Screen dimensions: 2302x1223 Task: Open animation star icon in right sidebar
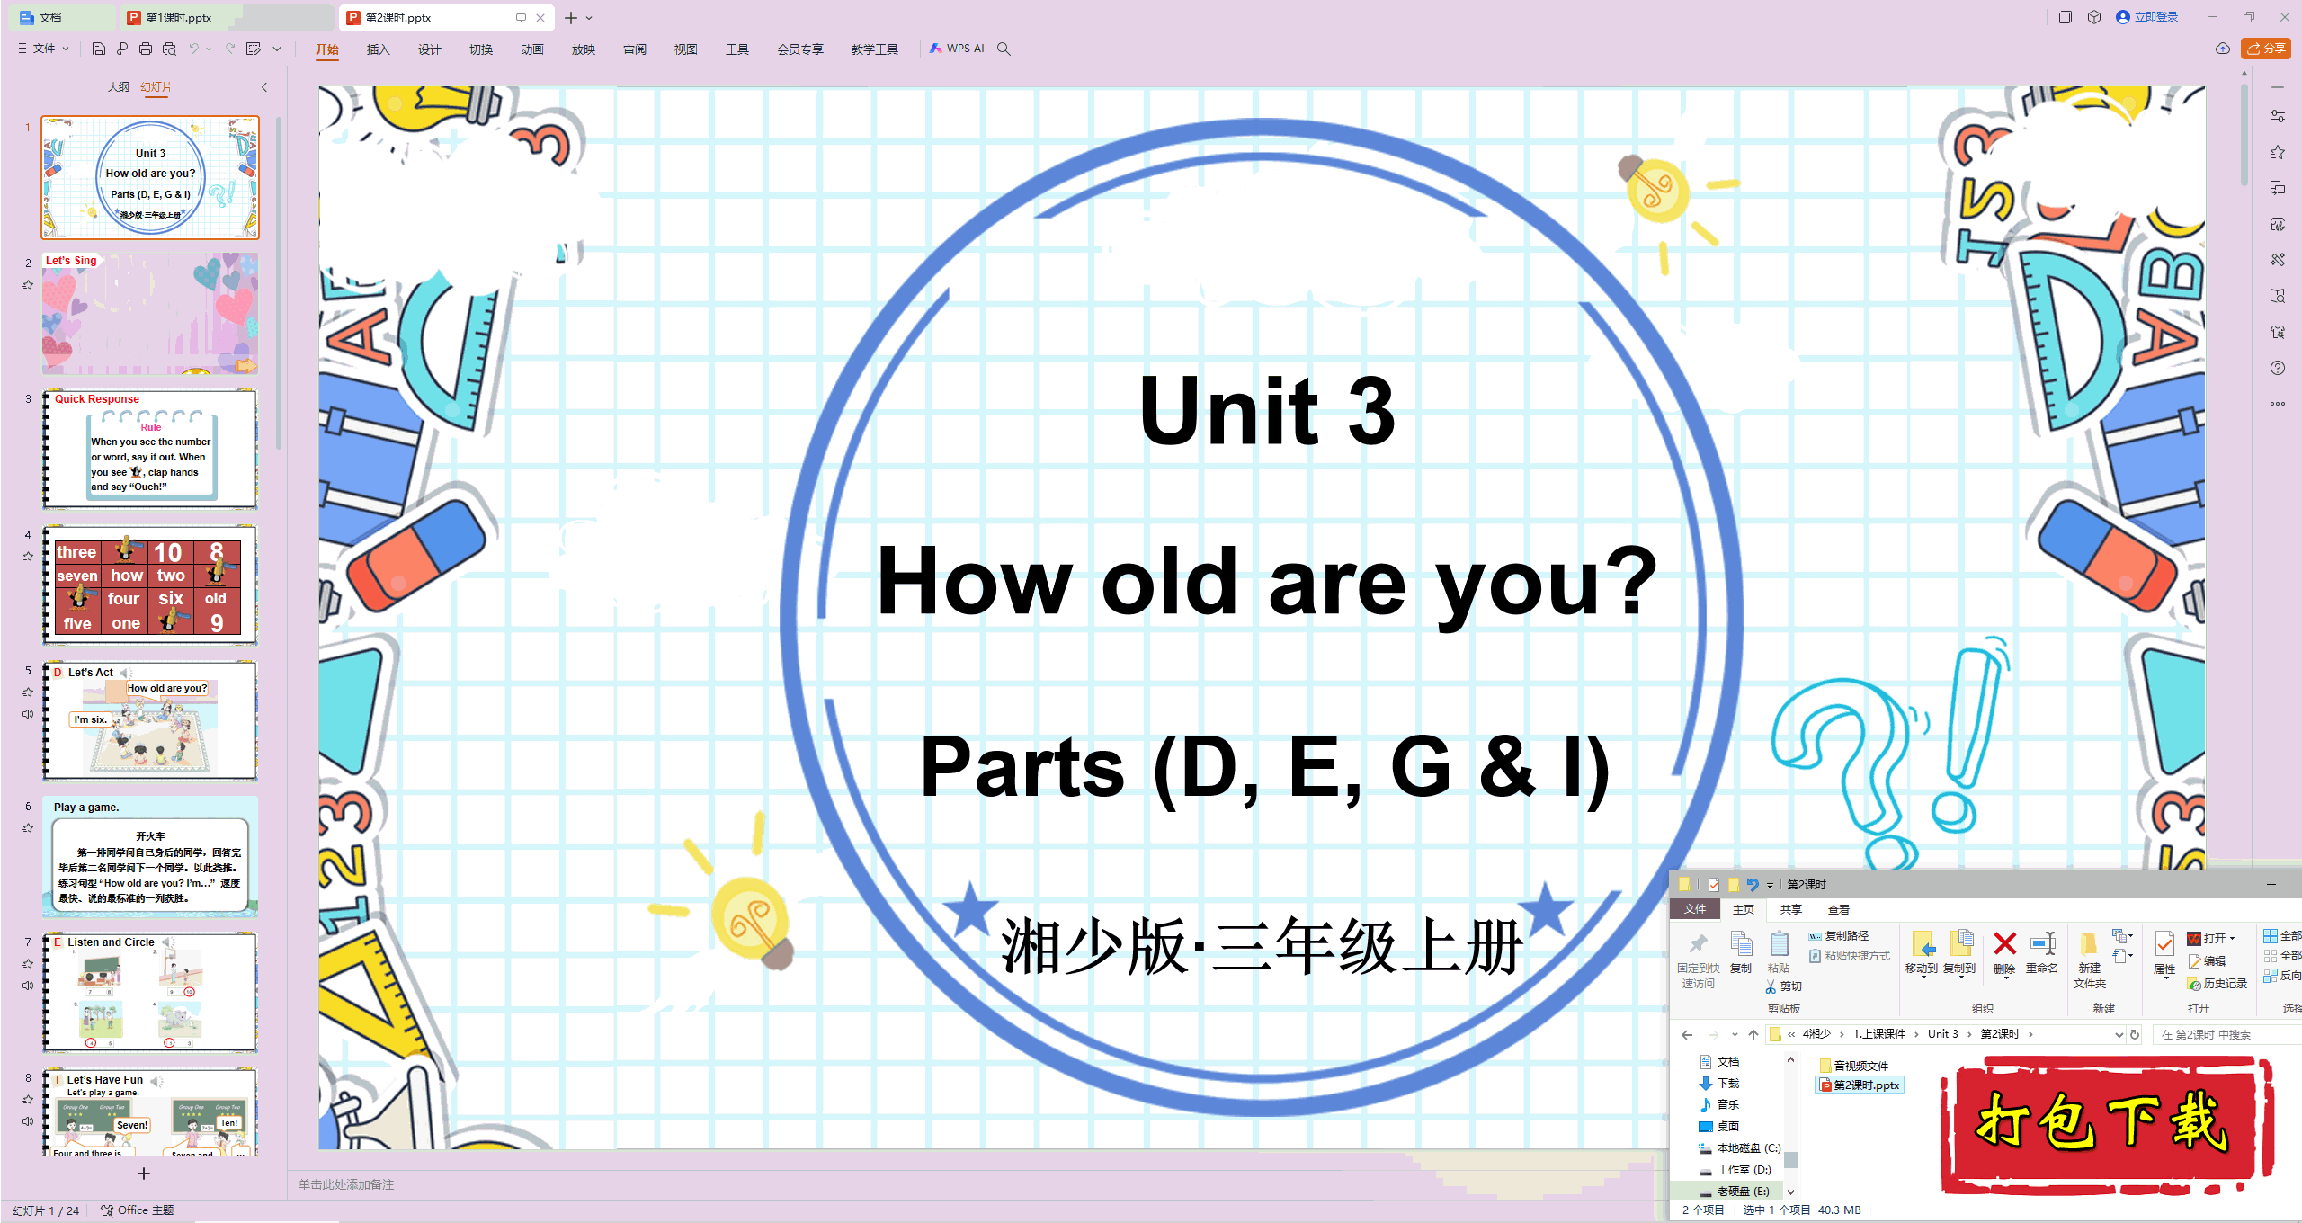point(2277,152)
